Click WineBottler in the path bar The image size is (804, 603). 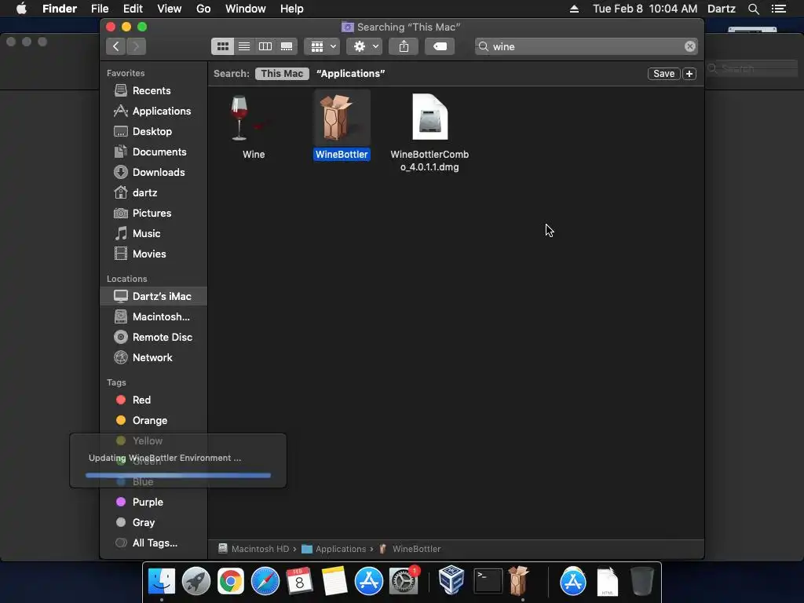[410, 549]
